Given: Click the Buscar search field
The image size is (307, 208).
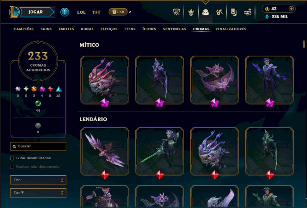Looking at the screenshot, I should point(38,146).
